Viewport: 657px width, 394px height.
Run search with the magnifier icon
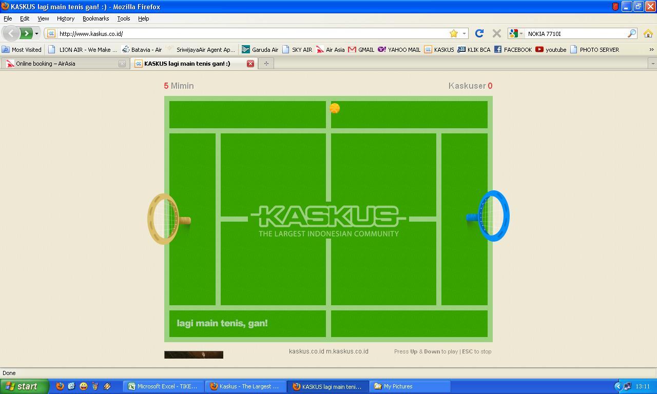(x=632, y=33)
